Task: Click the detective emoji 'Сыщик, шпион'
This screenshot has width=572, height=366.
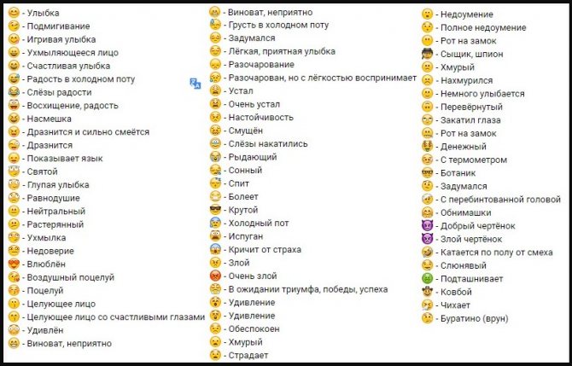Action: pyautogui.click(x=427, y=54)
